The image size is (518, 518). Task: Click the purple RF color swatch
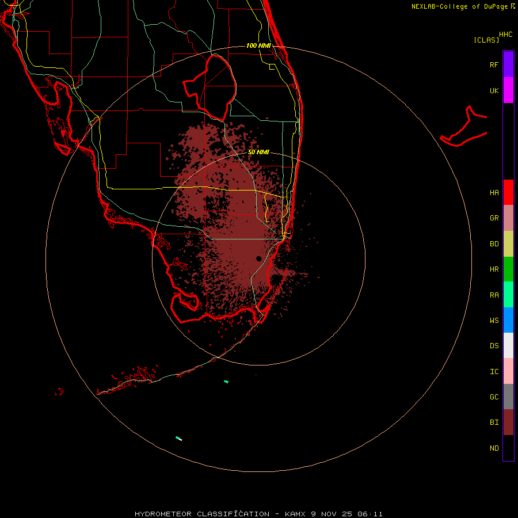508,64
